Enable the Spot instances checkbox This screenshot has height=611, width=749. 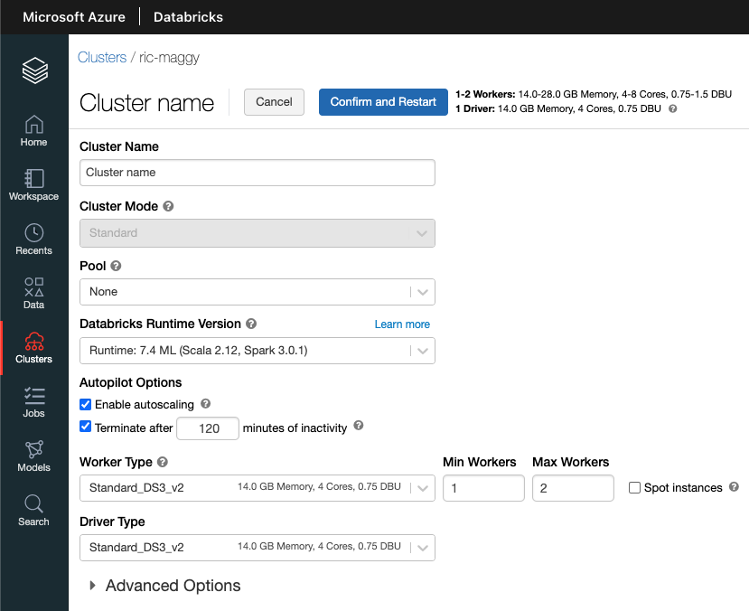click(634, 488)
